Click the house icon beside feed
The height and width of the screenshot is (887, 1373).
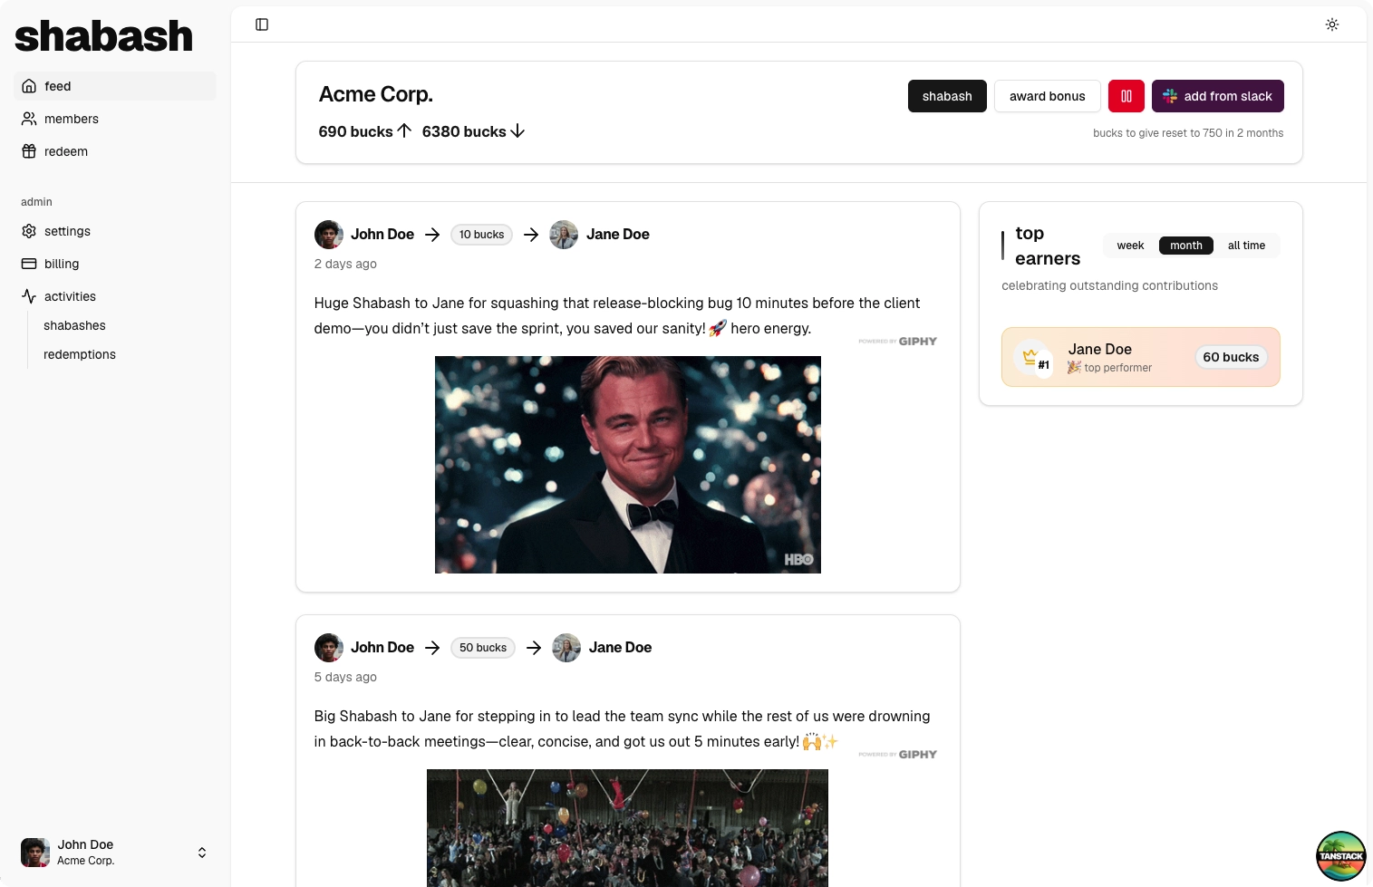pyautogui.click(x=29, y=86)
